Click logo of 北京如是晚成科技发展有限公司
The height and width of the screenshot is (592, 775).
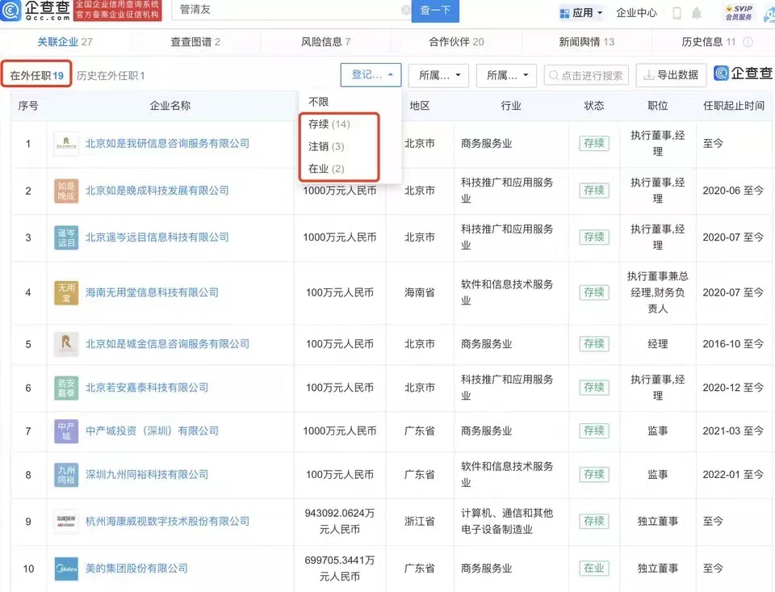tap(66, 191)
